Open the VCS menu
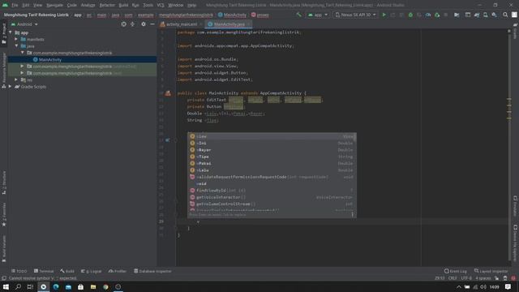The height and width of the screenshot is (292, 519). [x=161, y=5]
